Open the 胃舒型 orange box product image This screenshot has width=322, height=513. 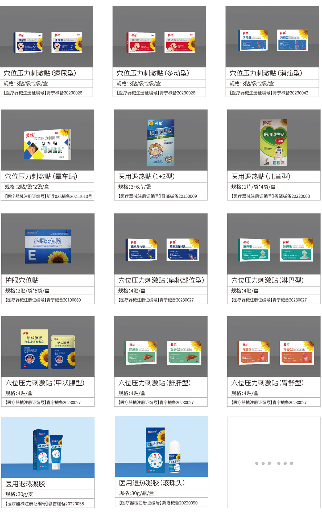(x=274, y=346)
